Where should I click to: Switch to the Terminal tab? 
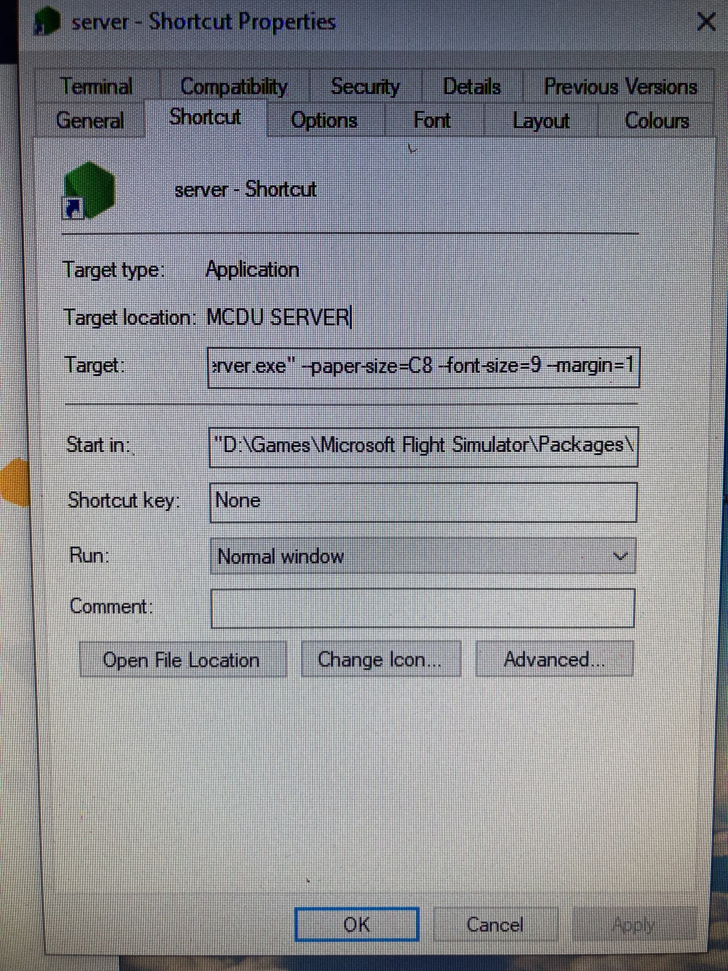(97, 86)
